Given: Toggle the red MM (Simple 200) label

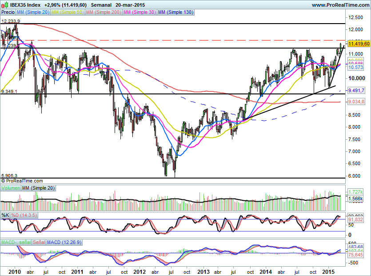Looking at the screenshot, I should [x=104, y=12].
